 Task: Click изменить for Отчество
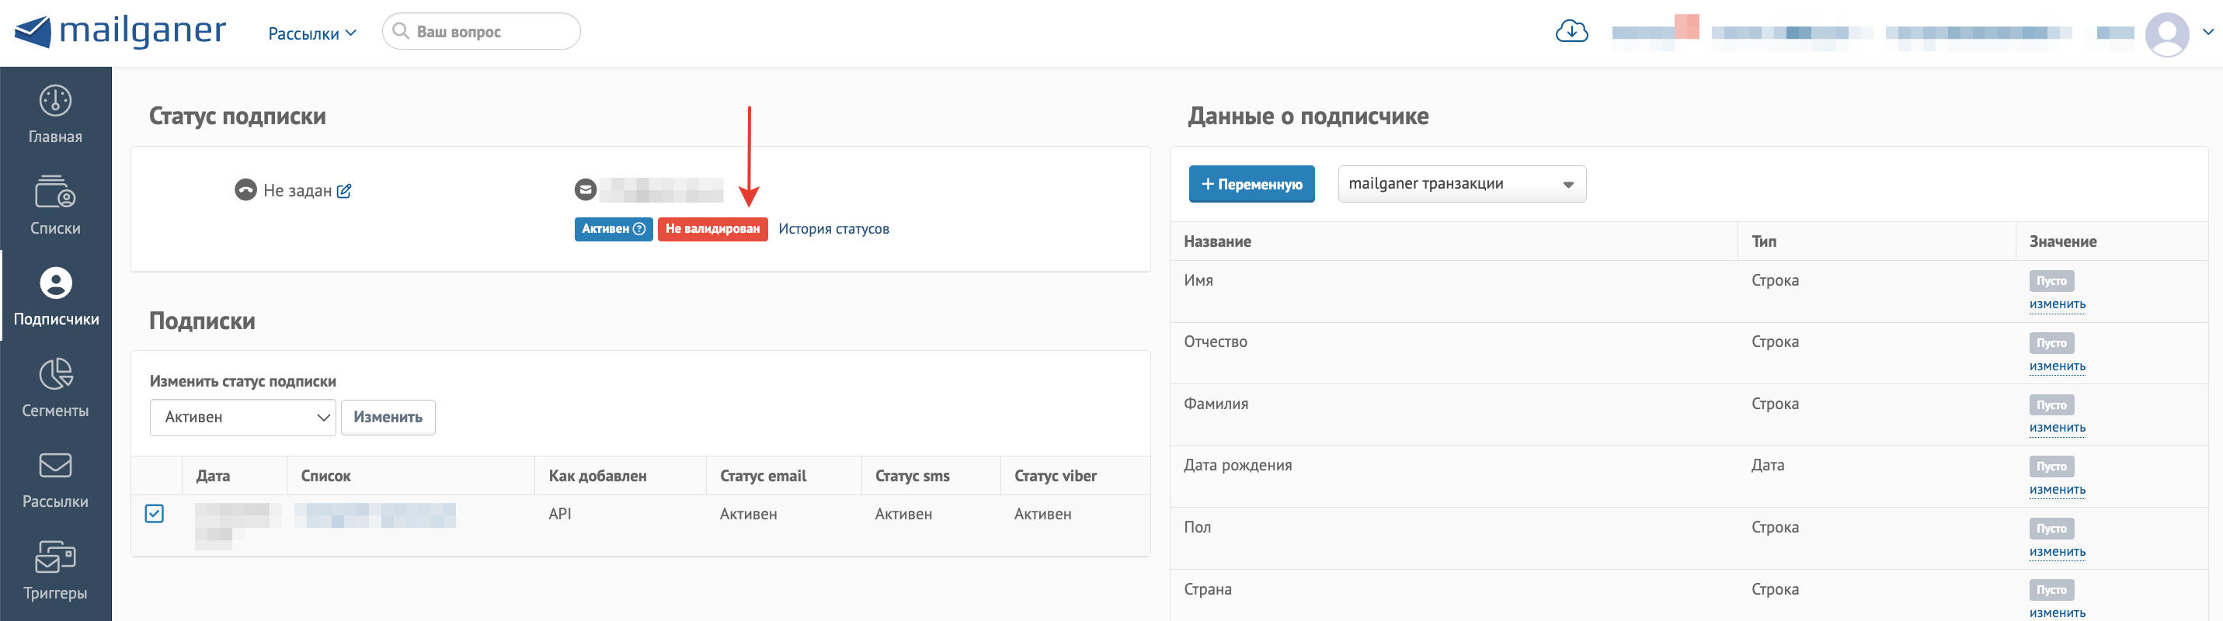click(x=2058, y=366)
